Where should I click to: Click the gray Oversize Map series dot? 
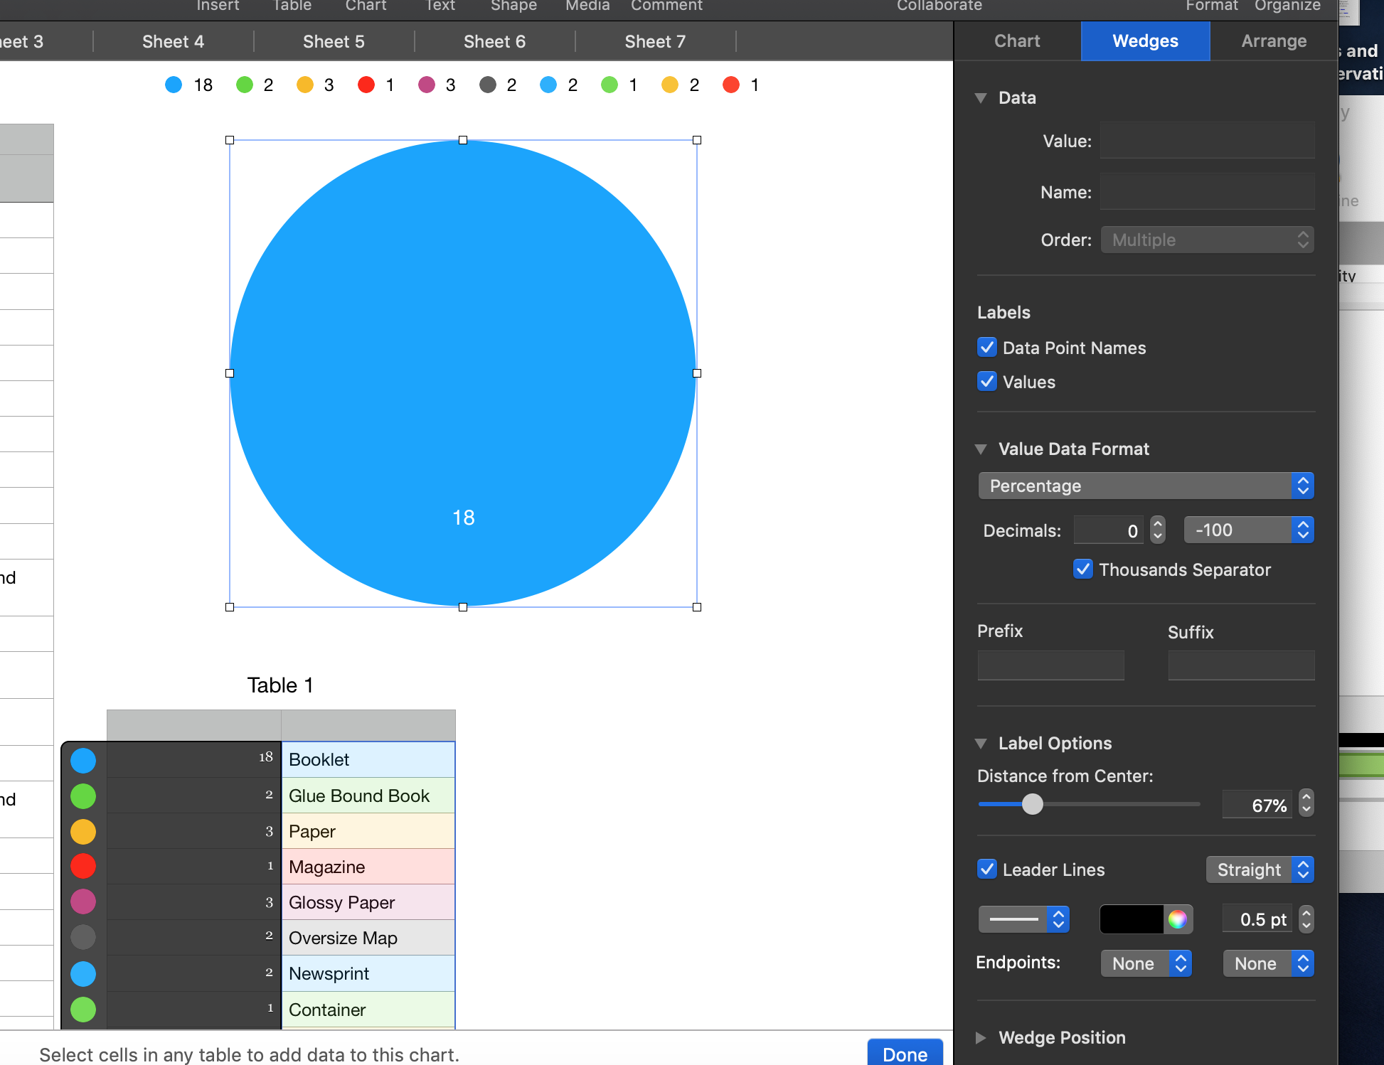[83, 937]
